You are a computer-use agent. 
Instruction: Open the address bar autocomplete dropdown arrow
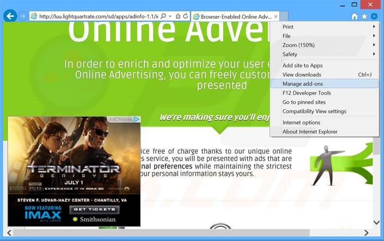coord(170,16)
